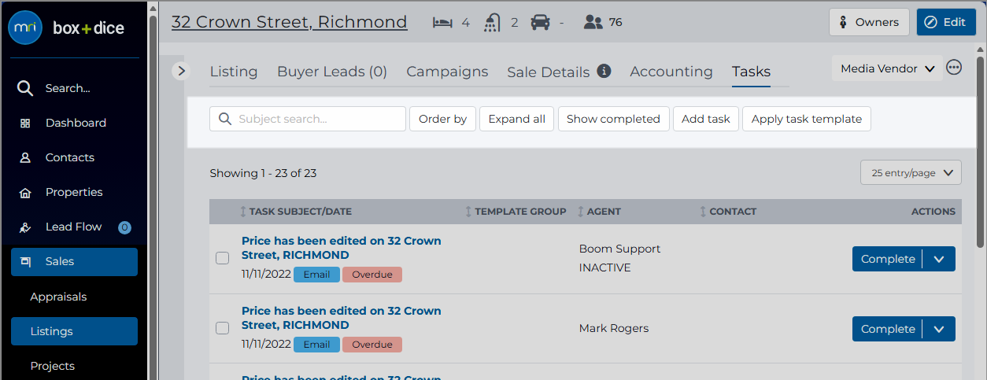Click Email tag on Boom Support task
The width and height of the screenshot is (987, 380).
click(316, 275)
